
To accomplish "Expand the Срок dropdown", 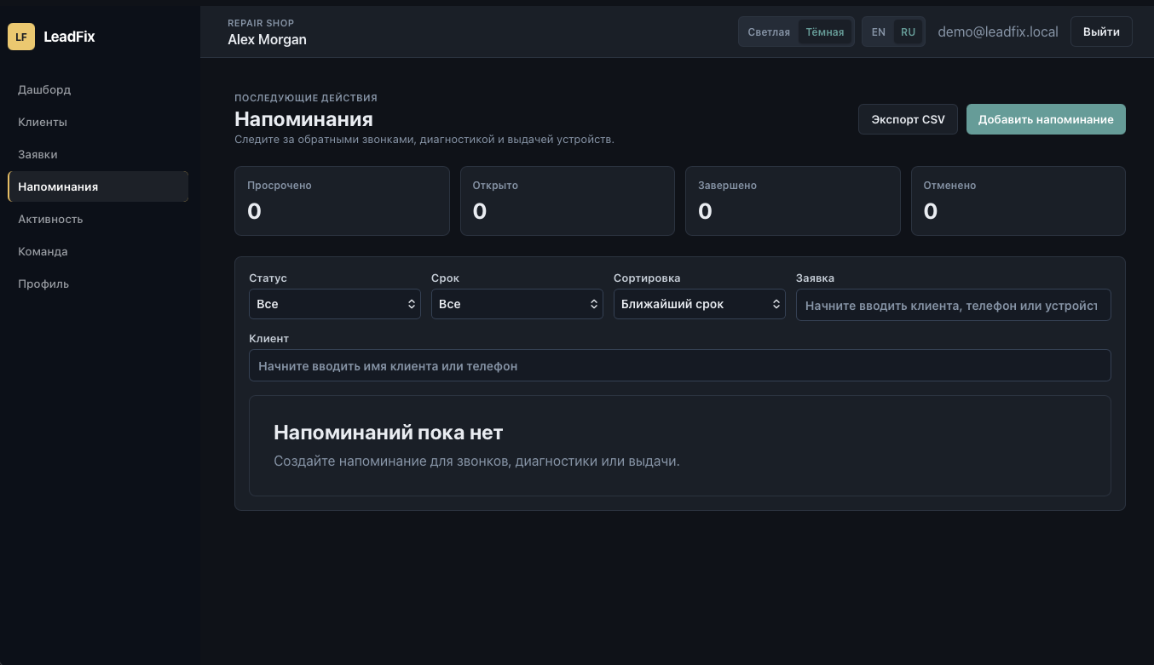I will click(x=517, y=304).
